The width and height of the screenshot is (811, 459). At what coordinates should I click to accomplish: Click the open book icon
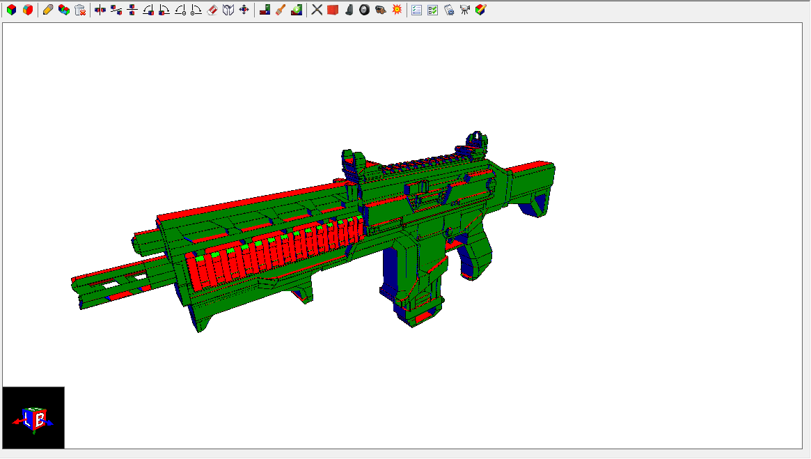point(228,10)
